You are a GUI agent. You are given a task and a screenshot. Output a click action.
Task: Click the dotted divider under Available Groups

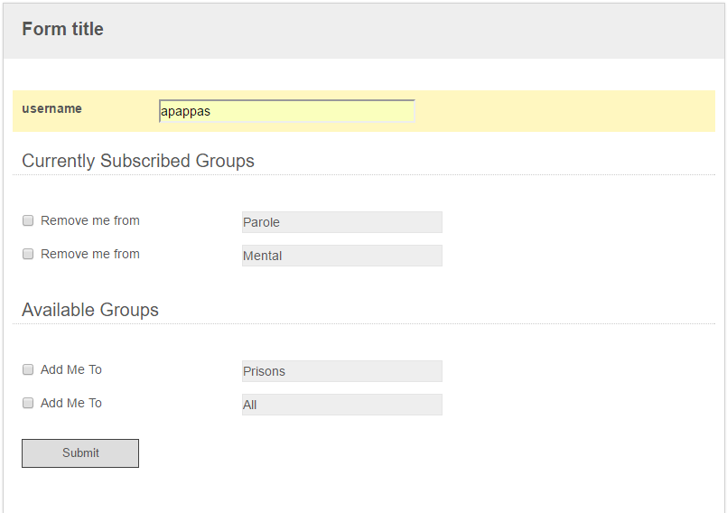pos(364,323)
